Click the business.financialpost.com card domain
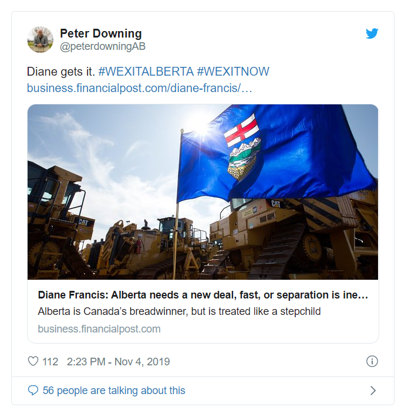The image size is (408, 414). click(99, 329)
